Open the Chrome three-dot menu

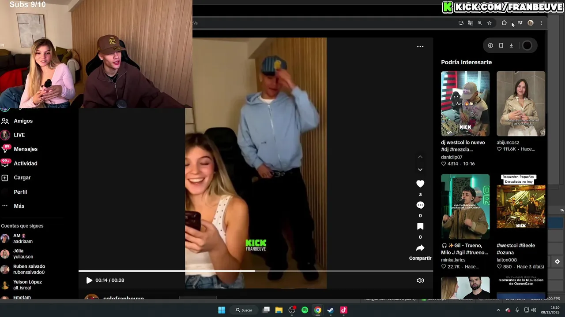coord(541,23)
